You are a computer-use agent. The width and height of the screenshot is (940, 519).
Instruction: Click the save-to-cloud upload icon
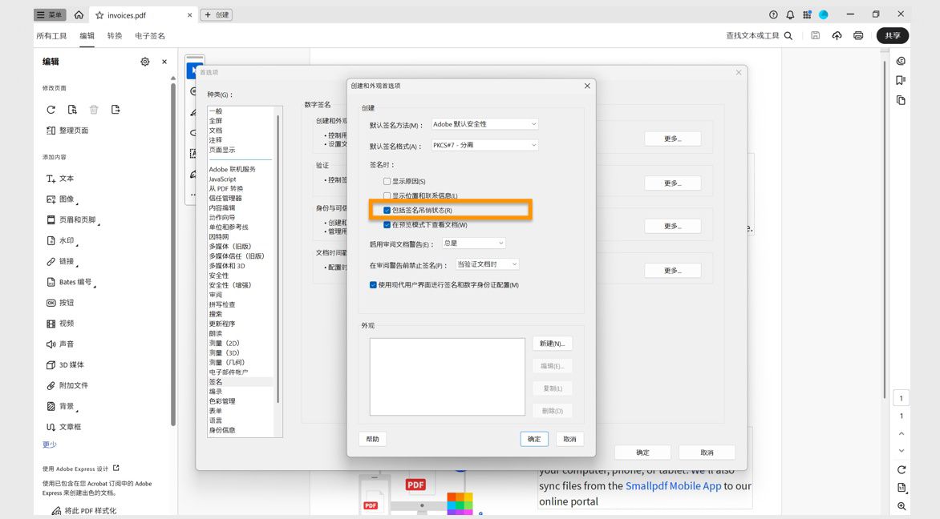coord(837,35)
